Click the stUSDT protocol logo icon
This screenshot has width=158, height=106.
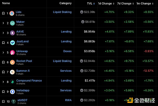click(x=12, y=102)
